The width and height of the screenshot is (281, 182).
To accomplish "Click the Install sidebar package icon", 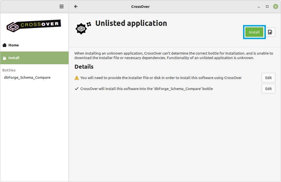I will tap(5, 58).
